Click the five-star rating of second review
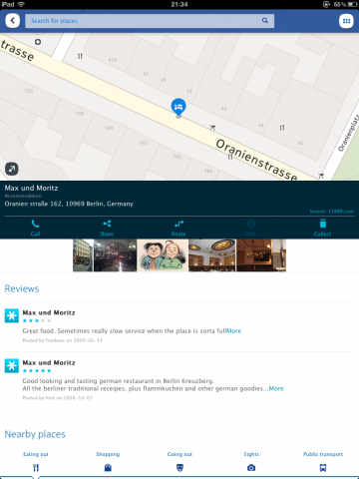The width and height of the screenshot is (359, 479). pos(37,370)
